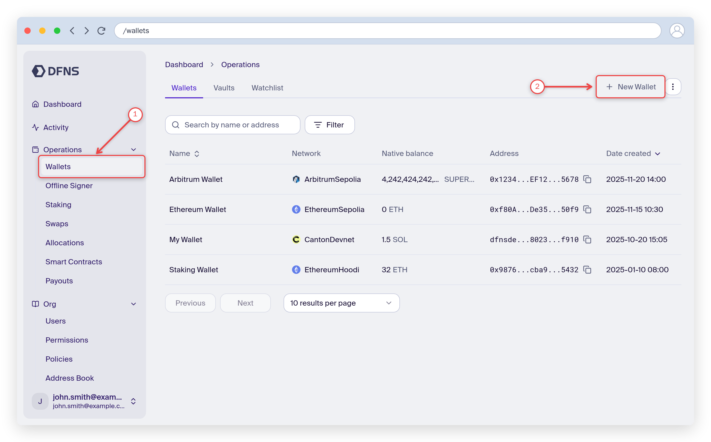The width and height of the screenshot is (711, 442).
Task: Click the 2025-11-20 14:00 date cell
Action: [x=636, y=179]
